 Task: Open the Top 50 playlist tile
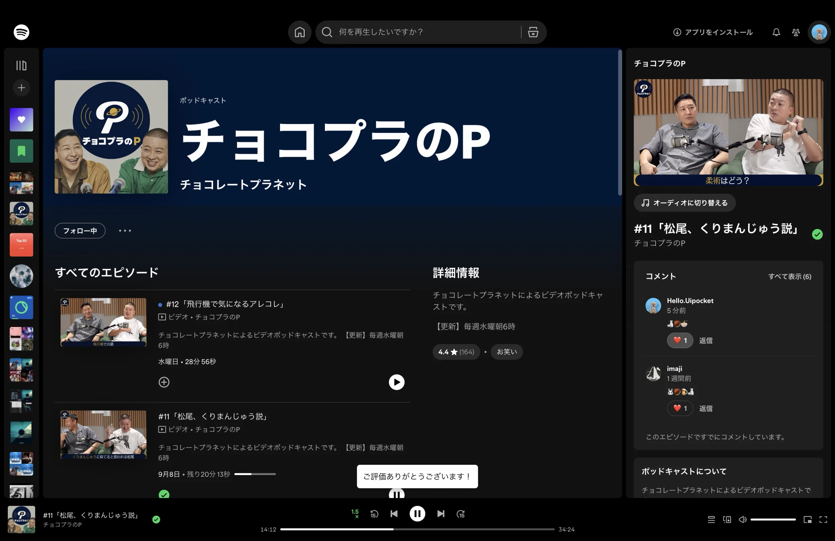click(x=21, y=245)
